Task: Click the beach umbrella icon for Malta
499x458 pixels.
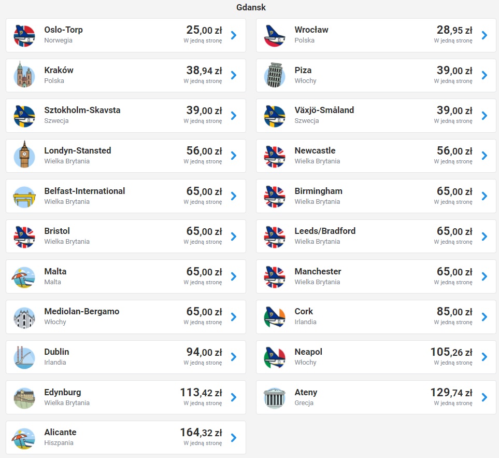Action: click(x=24, y=276)
